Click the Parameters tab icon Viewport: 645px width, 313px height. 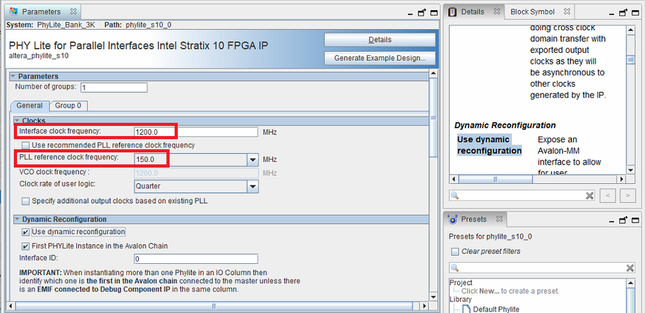[x=13, y=12]
